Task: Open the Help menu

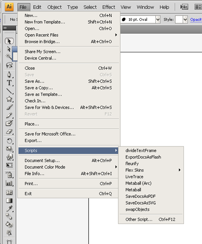Action: 164,7
